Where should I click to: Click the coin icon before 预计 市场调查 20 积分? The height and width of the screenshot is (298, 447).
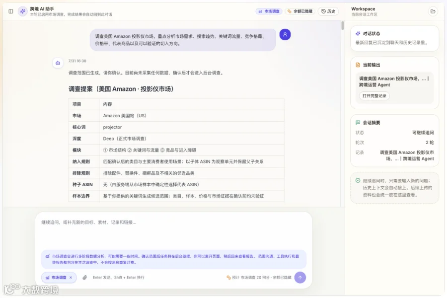pyautogui.click(x=228, y=278)
